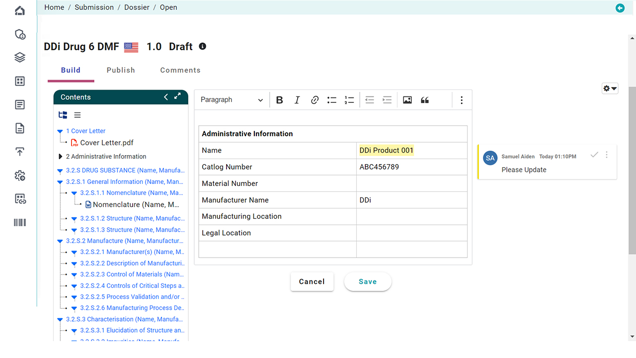Click the Save button
This screenshot has height=358, width=636.
(x=368, y=281)
